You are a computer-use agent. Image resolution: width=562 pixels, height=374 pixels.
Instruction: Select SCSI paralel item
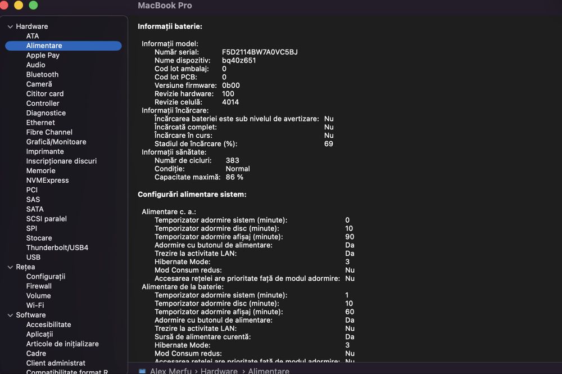(x=46, y=219)
